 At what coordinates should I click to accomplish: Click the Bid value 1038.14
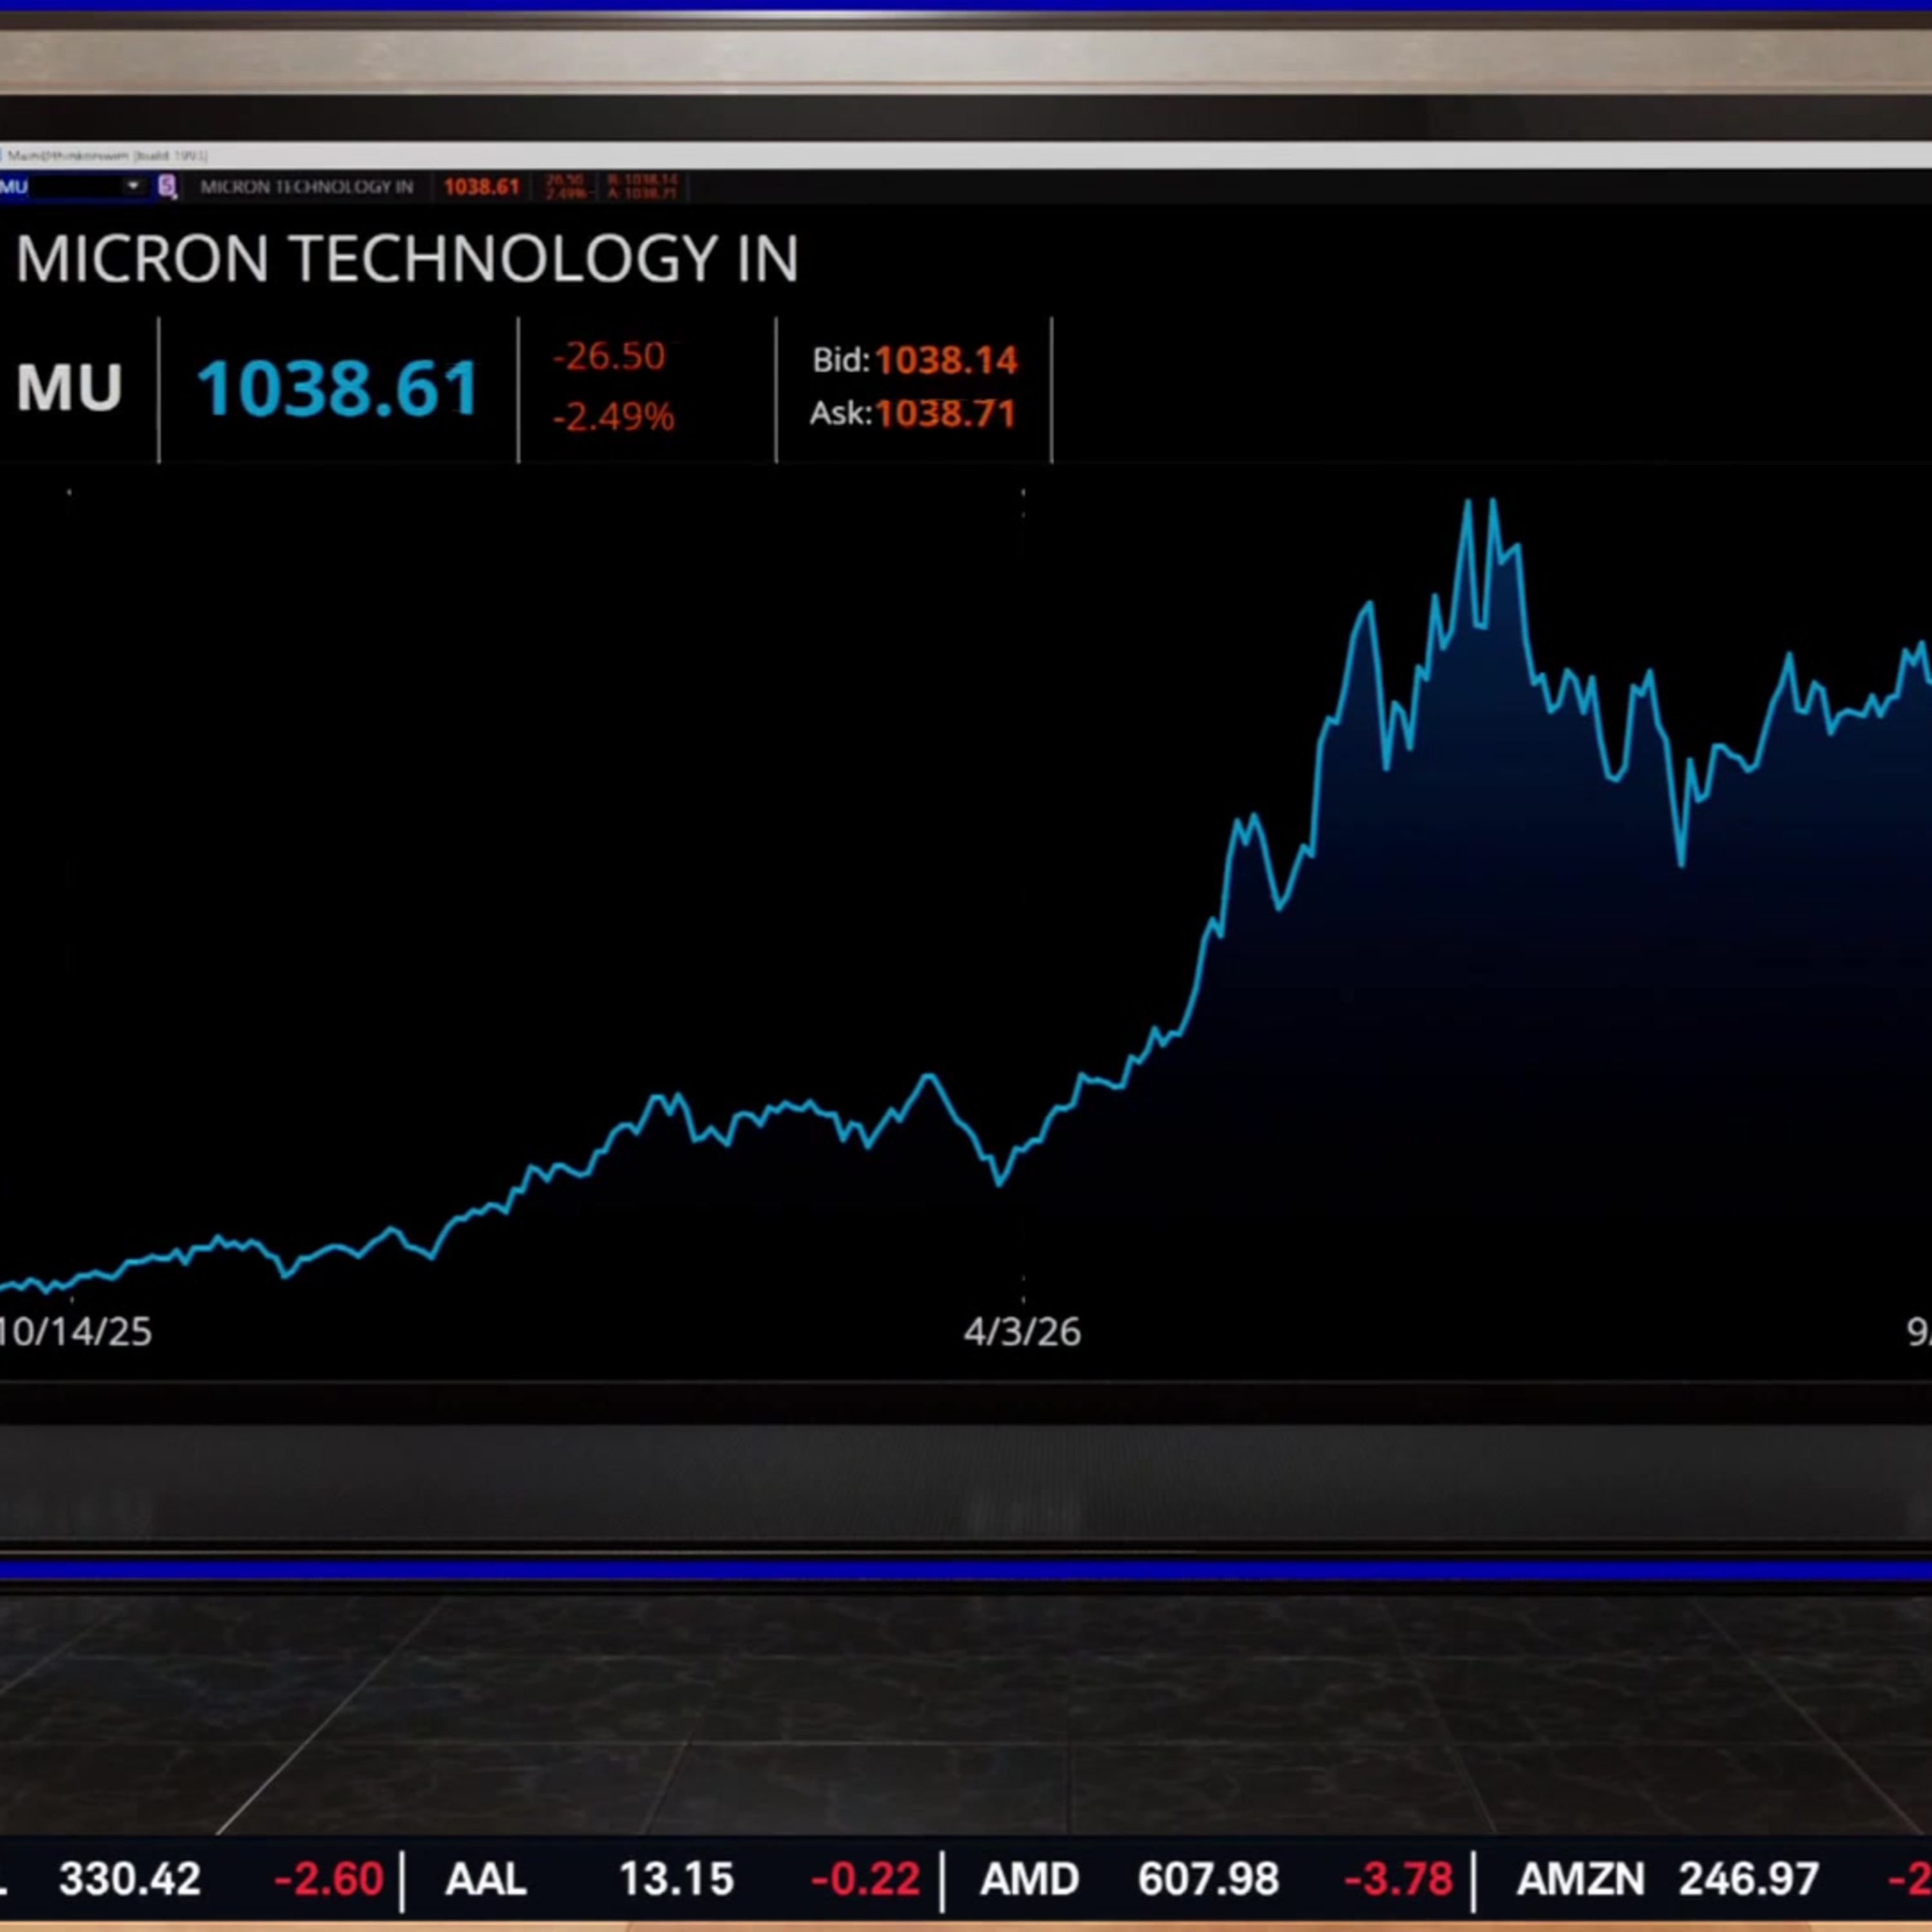point(946,360)
